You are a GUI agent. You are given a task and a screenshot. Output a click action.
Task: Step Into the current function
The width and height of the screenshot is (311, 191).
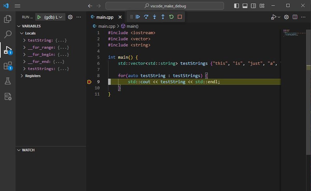tap(154, 17)
